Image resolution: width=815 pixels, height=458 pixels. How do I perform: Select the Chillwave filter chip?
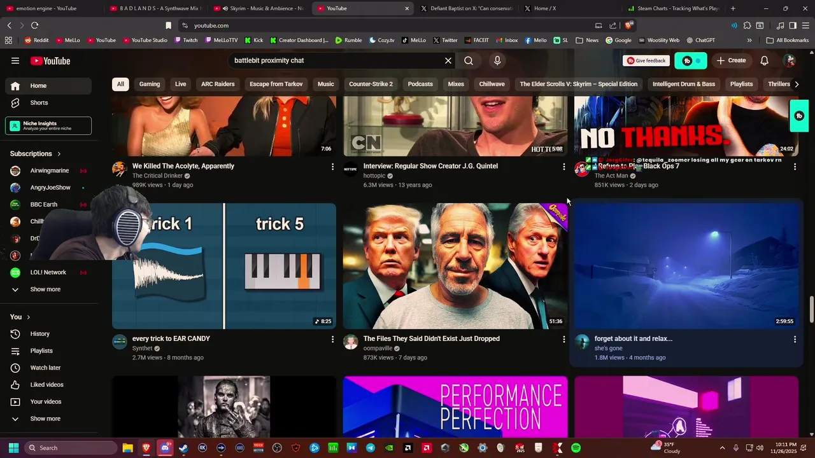[492, 84]
